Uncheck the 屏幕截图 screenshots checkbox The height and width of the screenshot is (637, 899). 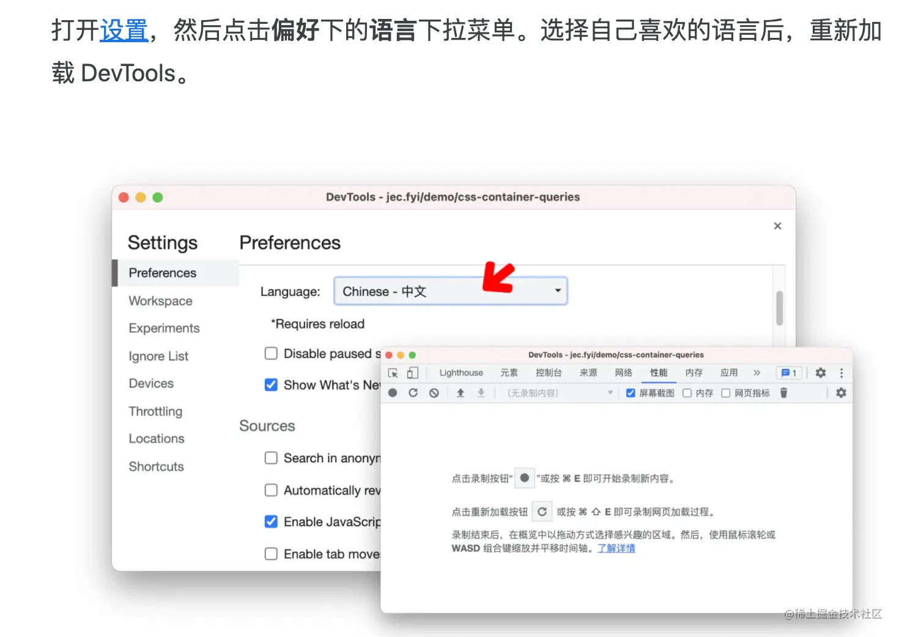point(631,393)
